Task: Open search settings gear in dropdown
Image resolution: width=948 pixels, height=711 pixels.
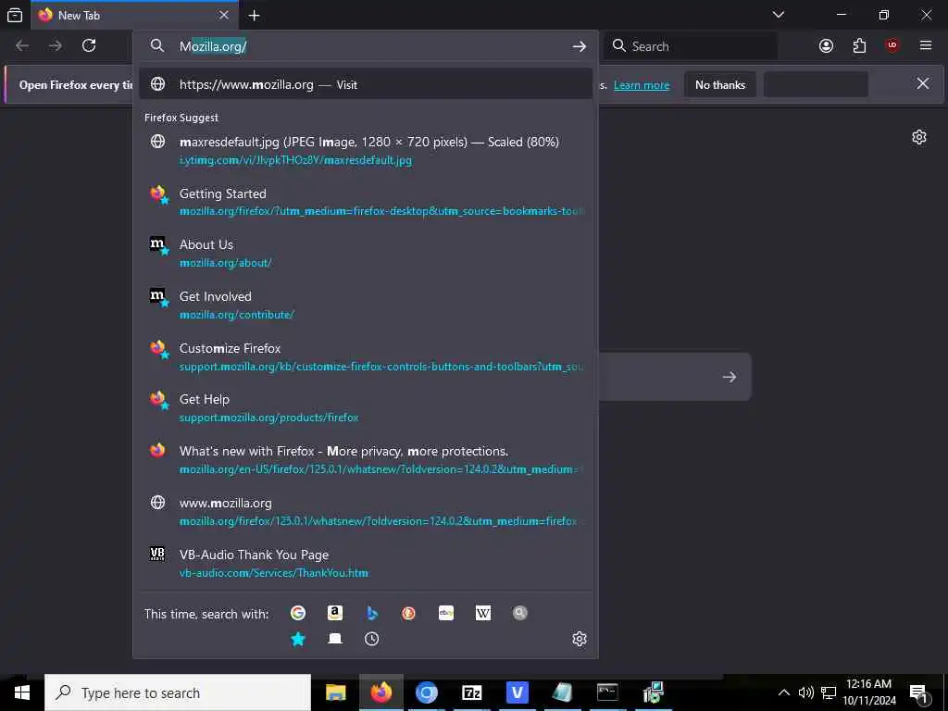Action: pyautogui.click(x=580, y=639)
